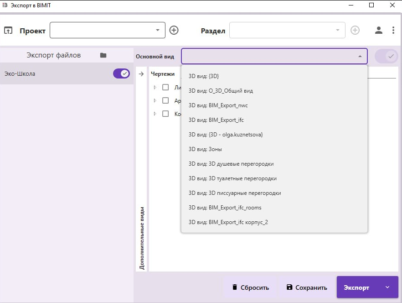Open the three-dot options menu
The width and height of the screenshot is (402, 303).
393,30
